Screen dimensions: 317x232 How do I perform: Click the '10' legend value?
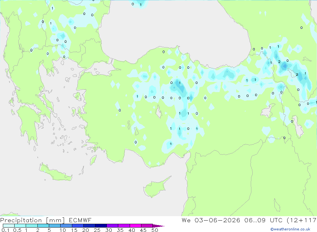click(x=63, y=230)
